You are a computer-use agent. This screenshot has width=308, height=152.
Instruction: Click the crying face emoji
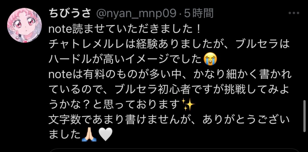(x=211, y=60)
